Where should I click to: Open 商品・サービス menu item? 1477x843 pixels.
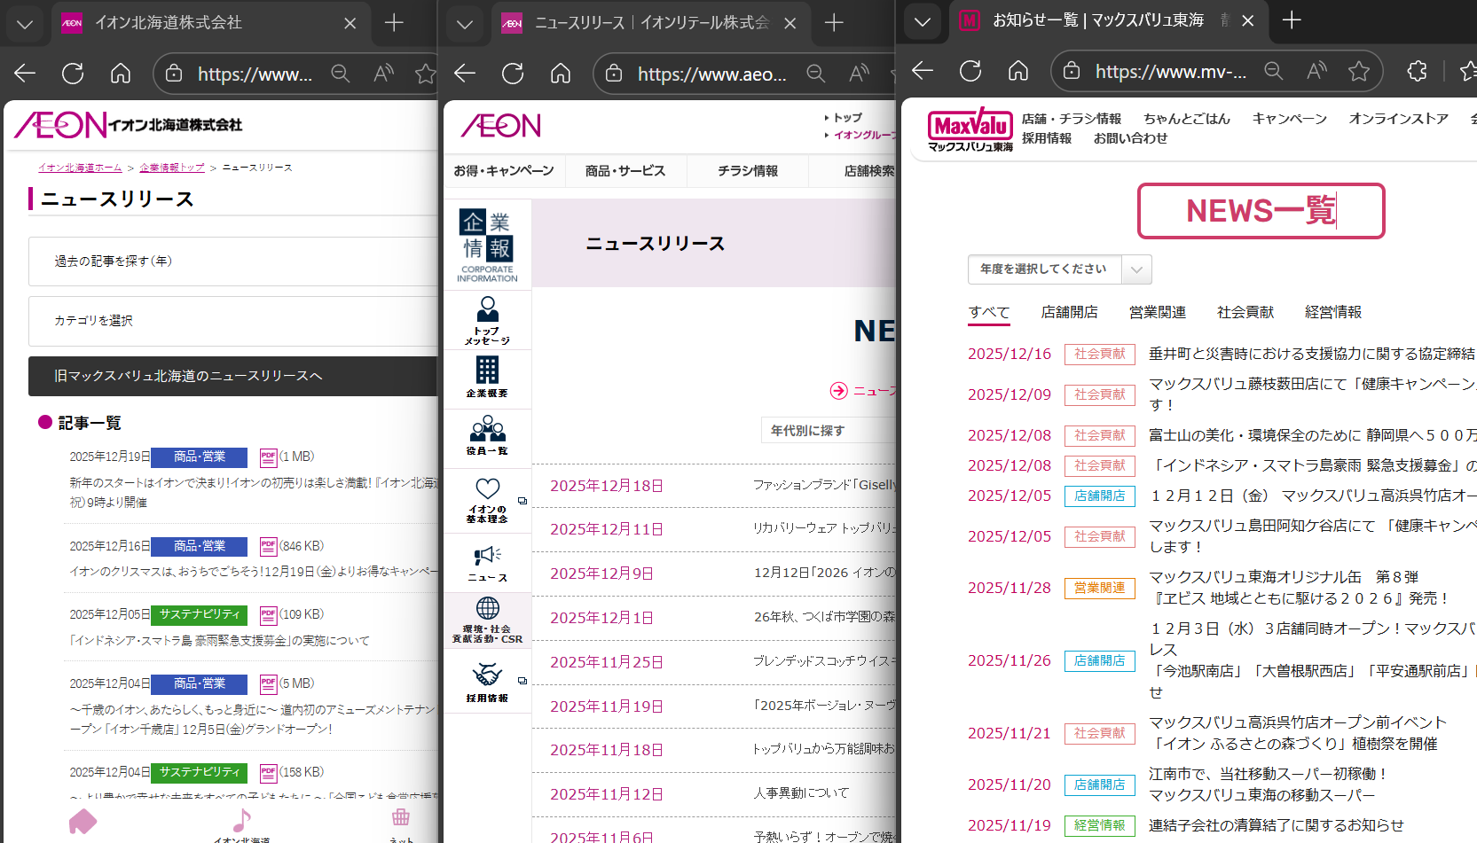pos(625,171)
